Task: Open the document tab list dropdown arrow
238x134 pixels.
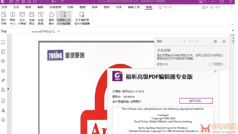Action: pos(233,31)
